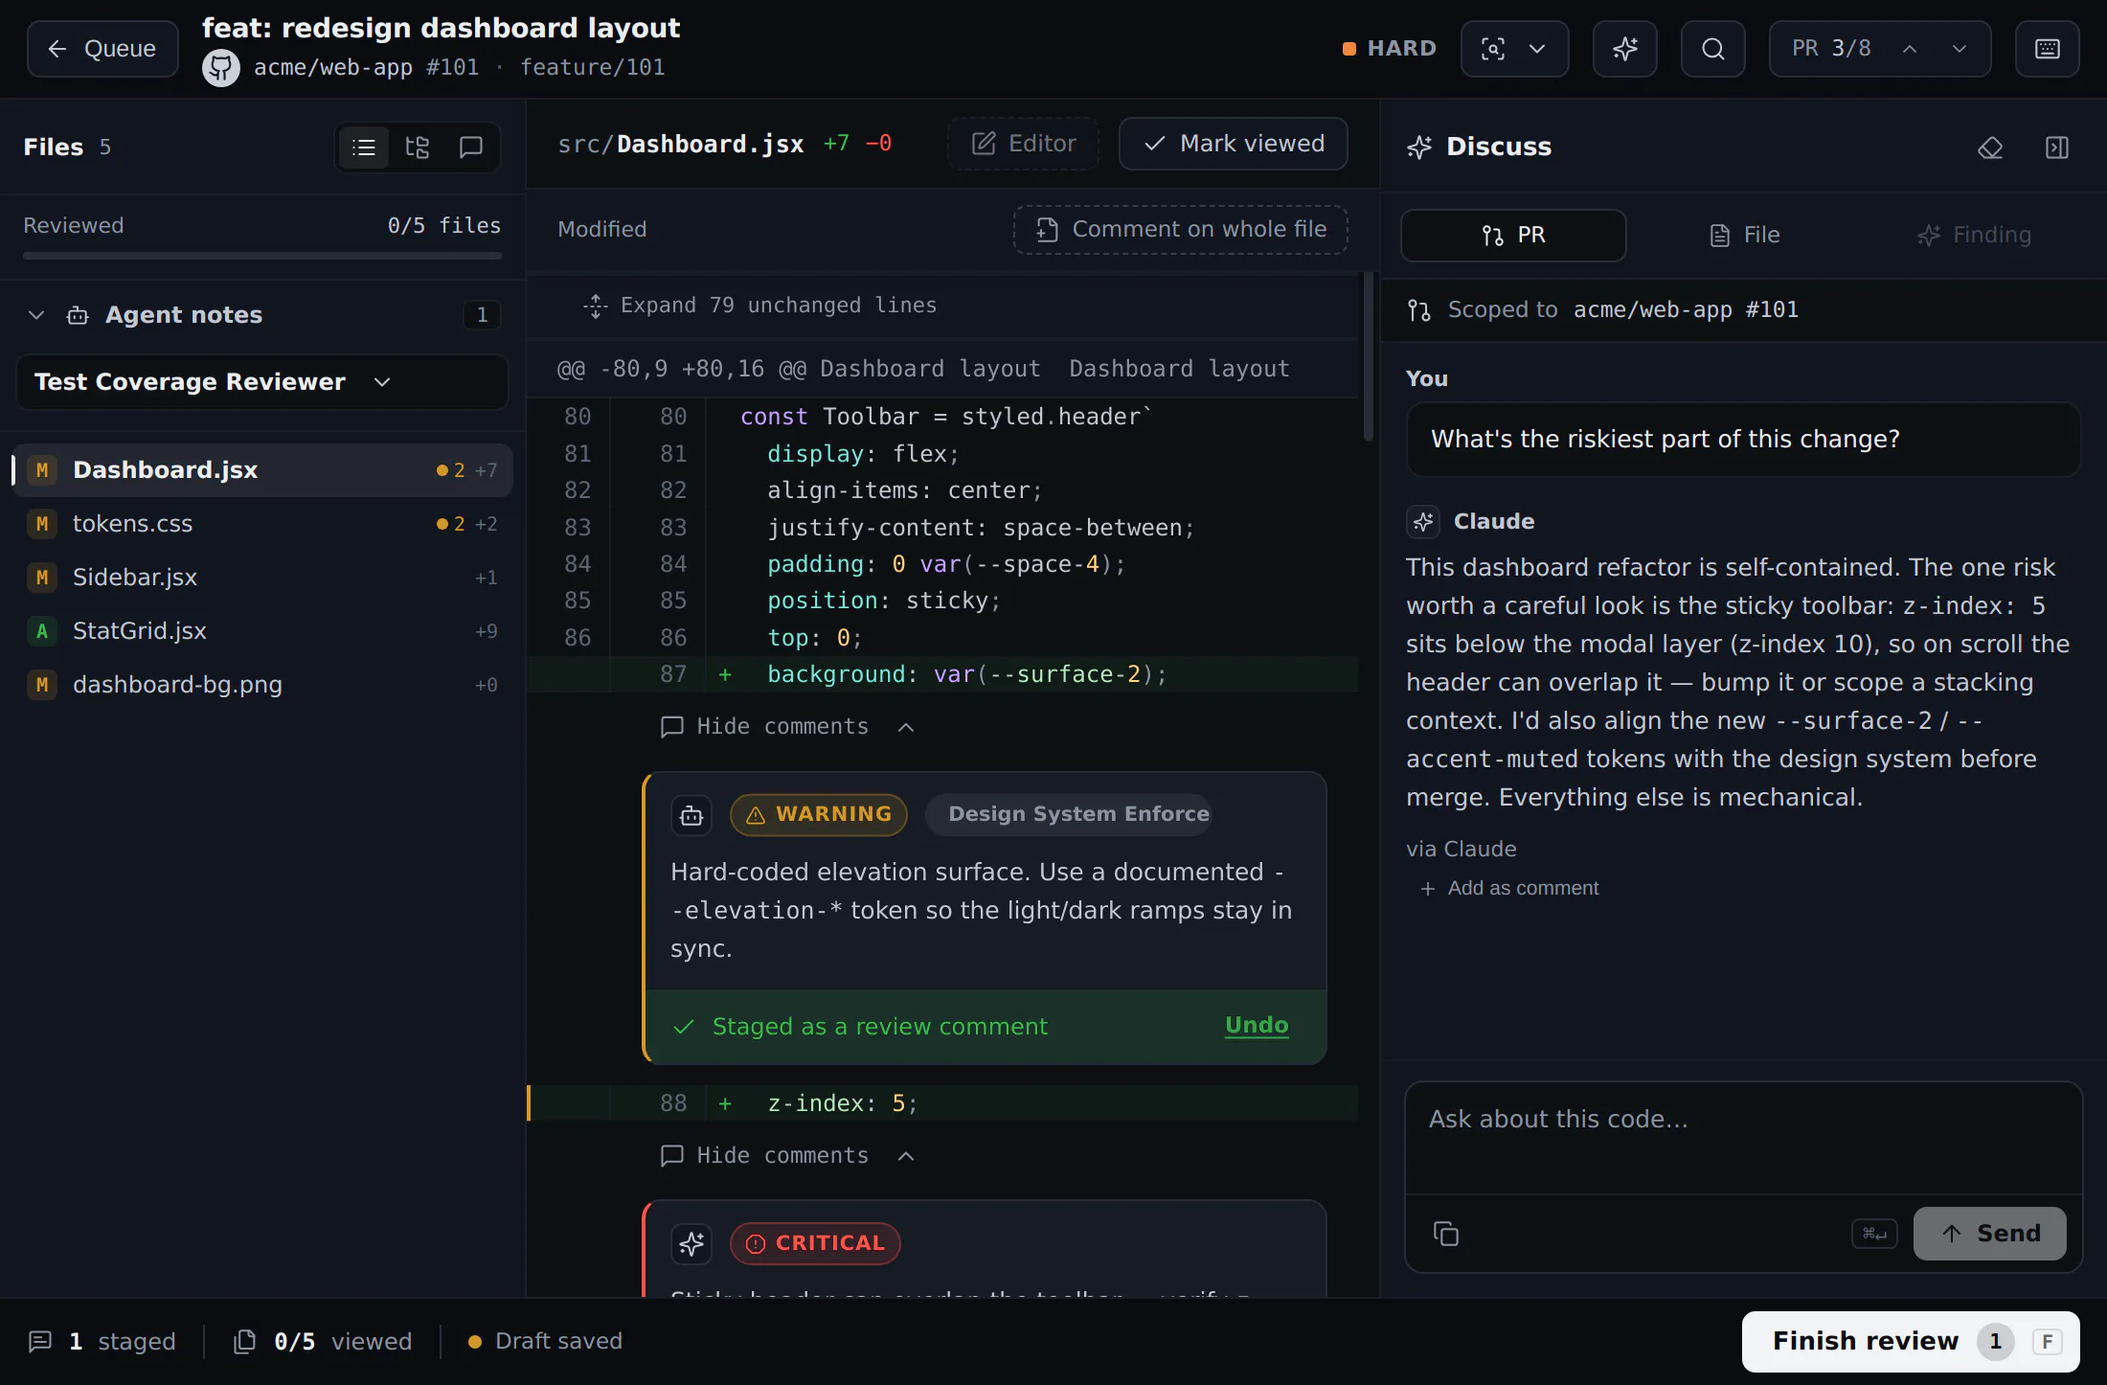Send the chat message
The height and width of the screenshot is (1385, 2107).
click(x=1989, y=1234)
